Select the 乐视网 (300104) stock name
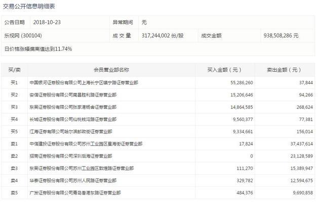The width and height of the screenshot is (319, 203). click(23, 36)
